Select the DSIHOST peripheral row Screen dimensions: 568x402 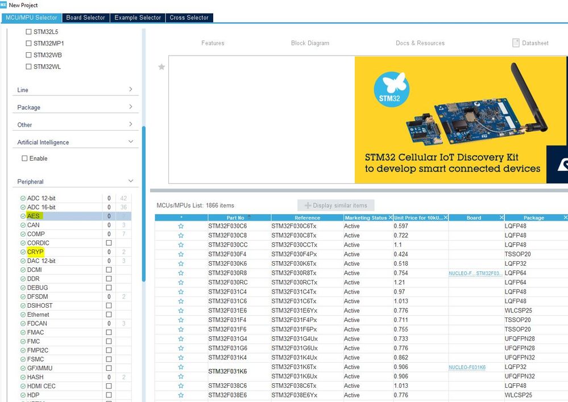click(76, 305)
